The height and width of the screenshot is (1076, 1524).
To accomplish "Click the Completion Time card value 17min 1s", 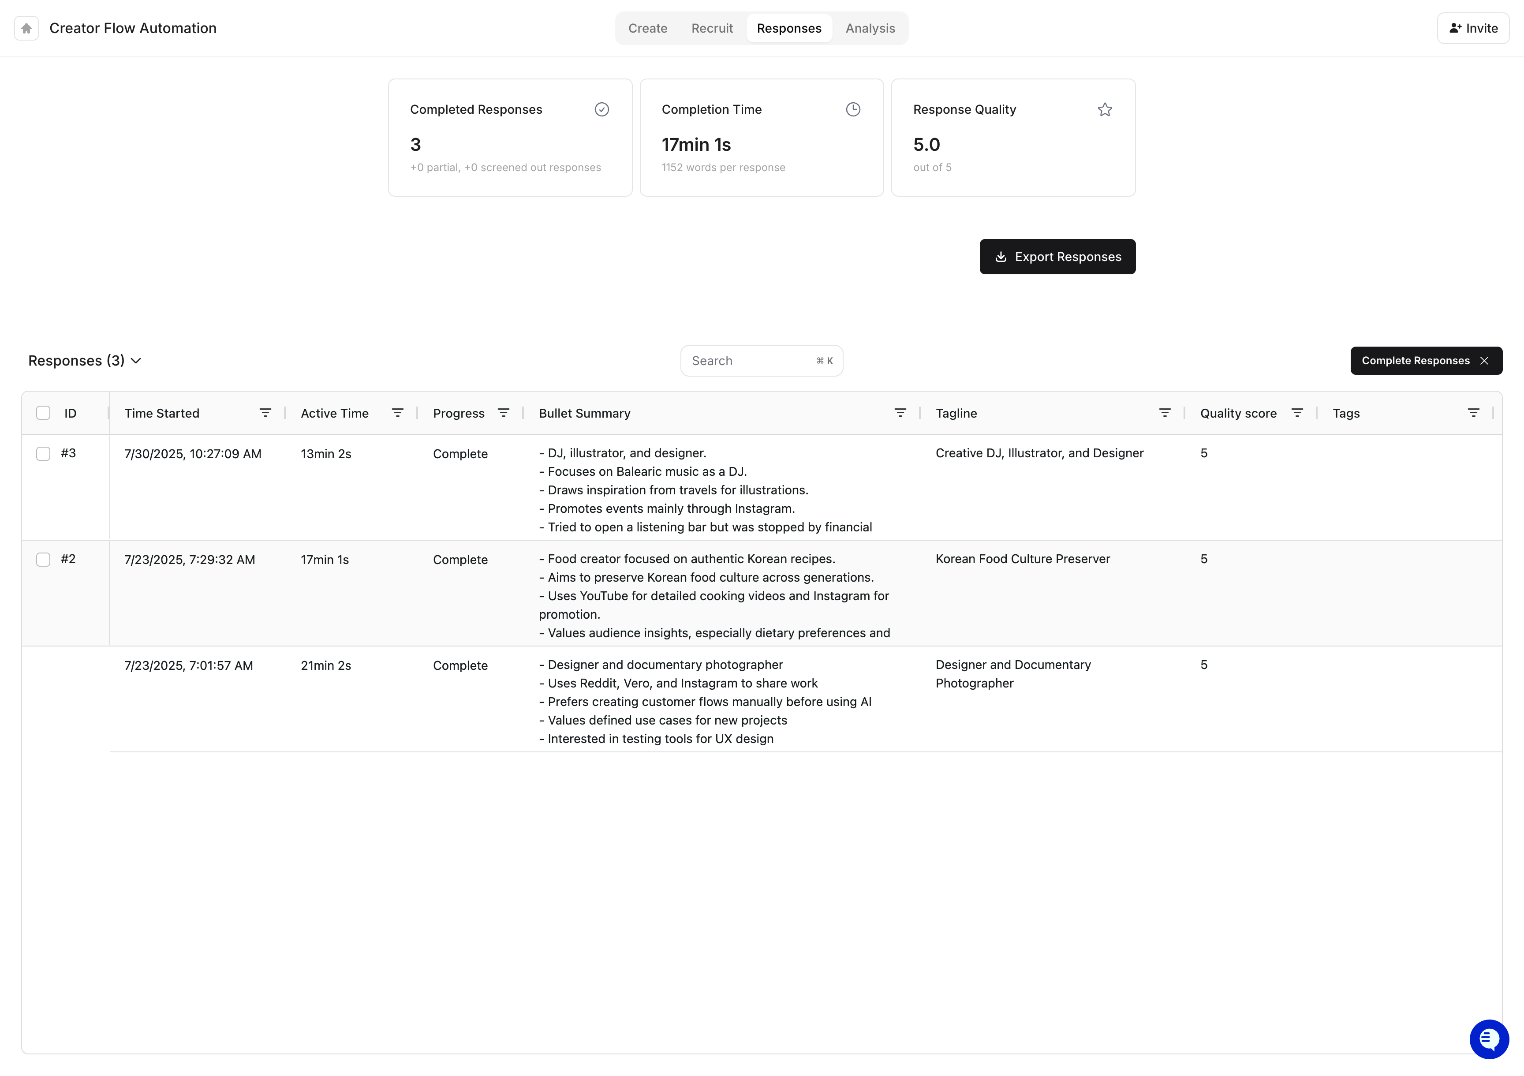I will point(695,145).
